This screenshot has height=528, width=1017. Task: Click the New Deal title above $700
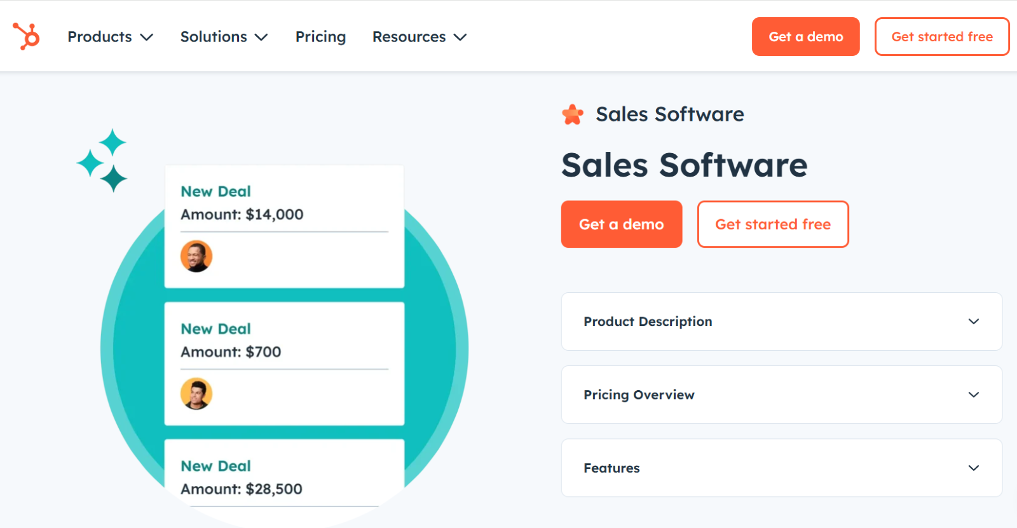pos(215,328)
